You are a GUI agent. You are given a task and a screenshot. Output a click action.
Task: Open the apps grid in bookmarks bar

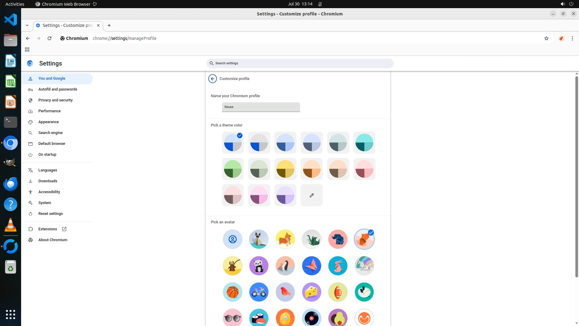[x=27, y=50]
